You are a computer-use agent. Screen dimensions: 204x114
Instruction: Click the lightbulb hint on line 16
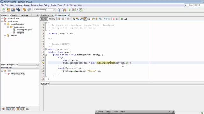43,63
